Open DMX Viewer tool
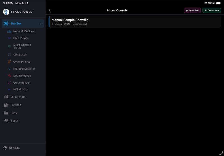The height and width of the screenshot is (156, 224). tap(21, 38)
